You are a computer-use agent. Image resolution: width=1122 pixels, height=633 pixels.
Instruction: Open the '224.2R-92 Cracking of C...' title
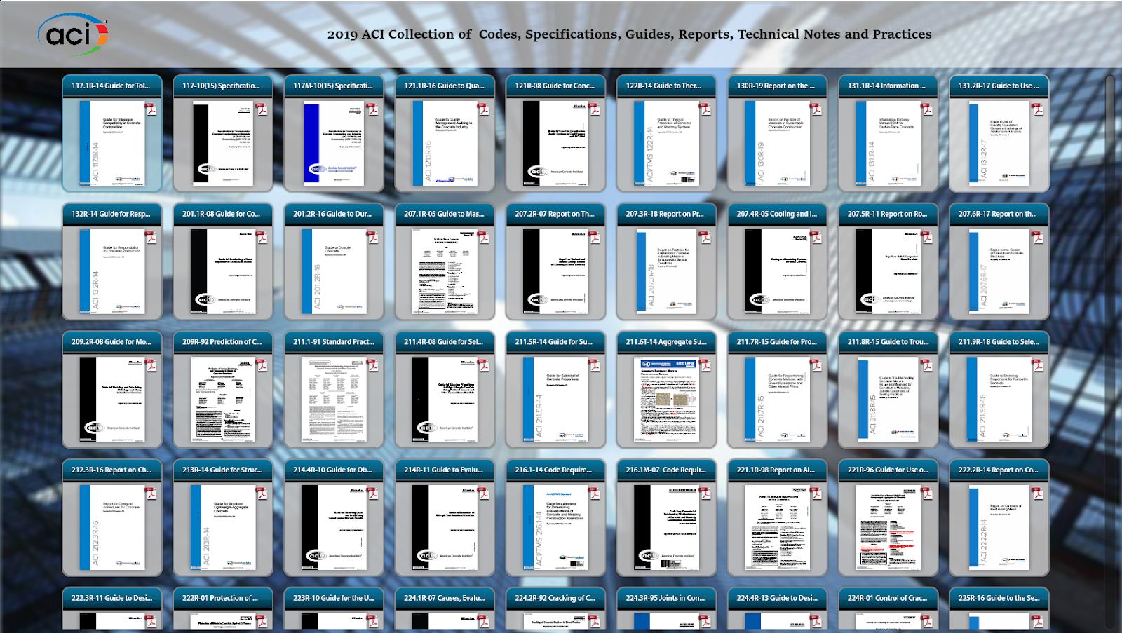coord(555,598)
